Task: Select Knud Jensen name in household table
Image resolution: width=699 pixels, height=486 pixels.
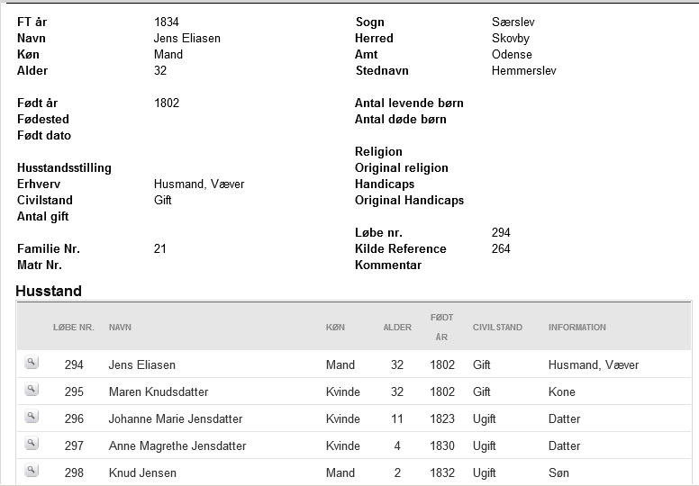Action: pos(142,472)
